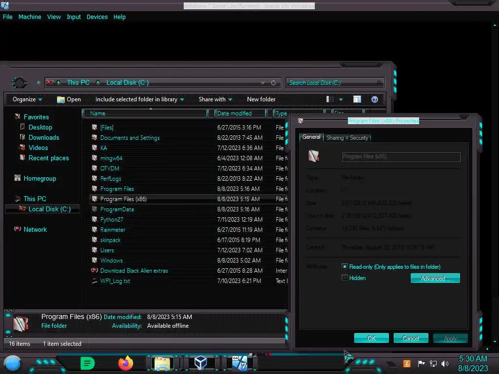499x374 pixels.
Task: Click the [Files] folder icon
Action: point(94,127)
